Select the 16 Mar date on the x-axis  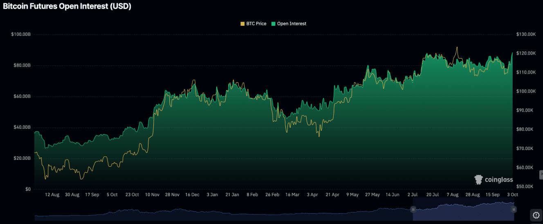292,195
